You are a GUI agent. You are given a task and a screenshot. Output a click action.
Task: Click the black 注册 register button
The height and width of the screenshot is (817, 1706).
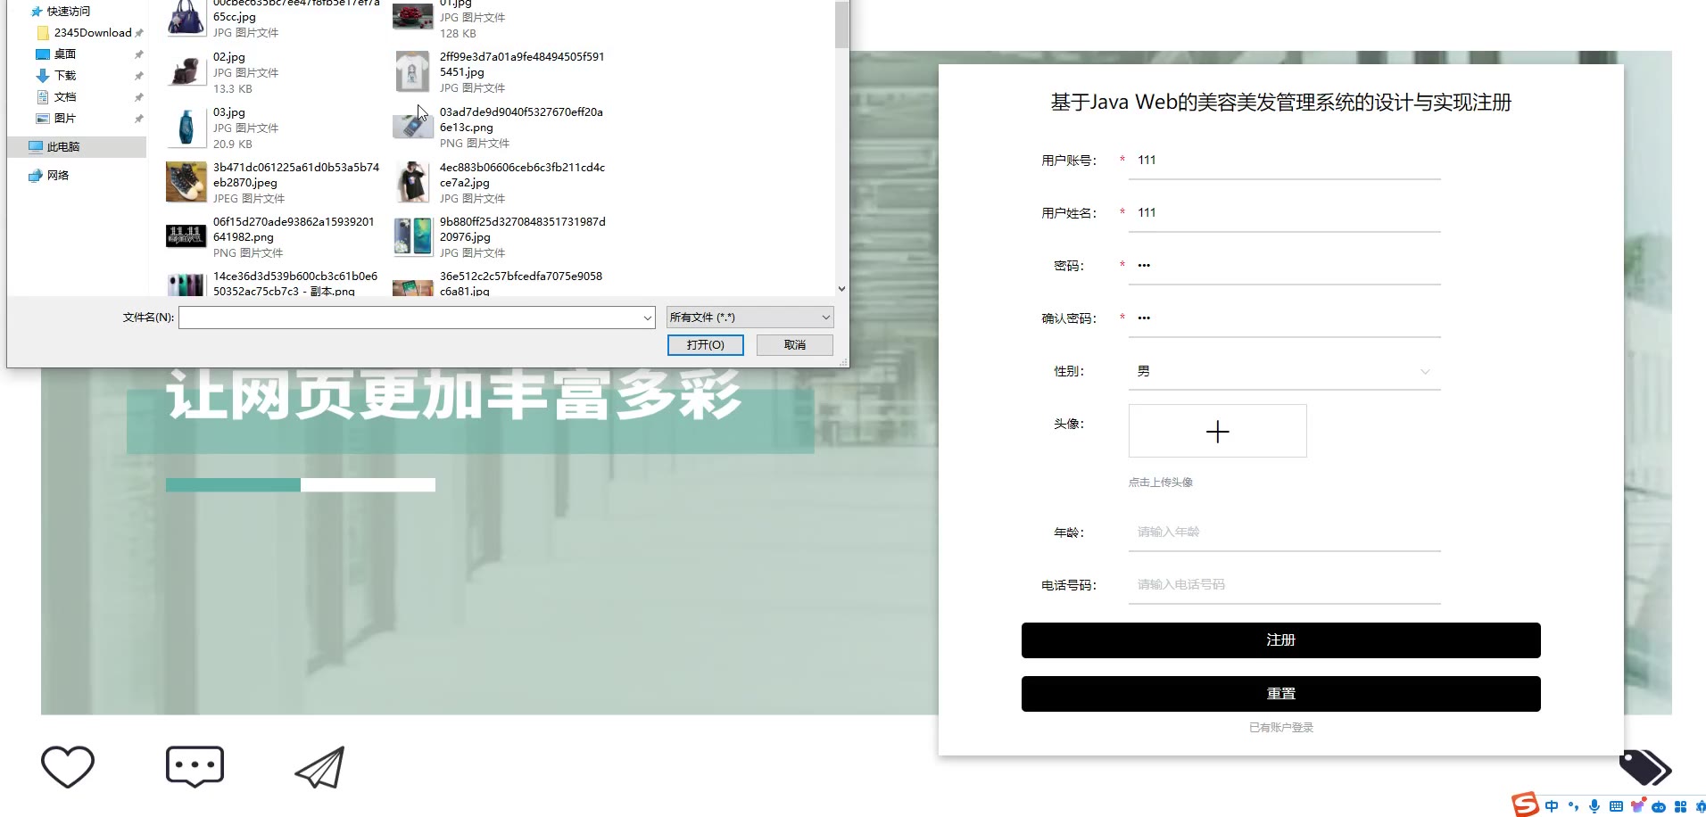1280,640
